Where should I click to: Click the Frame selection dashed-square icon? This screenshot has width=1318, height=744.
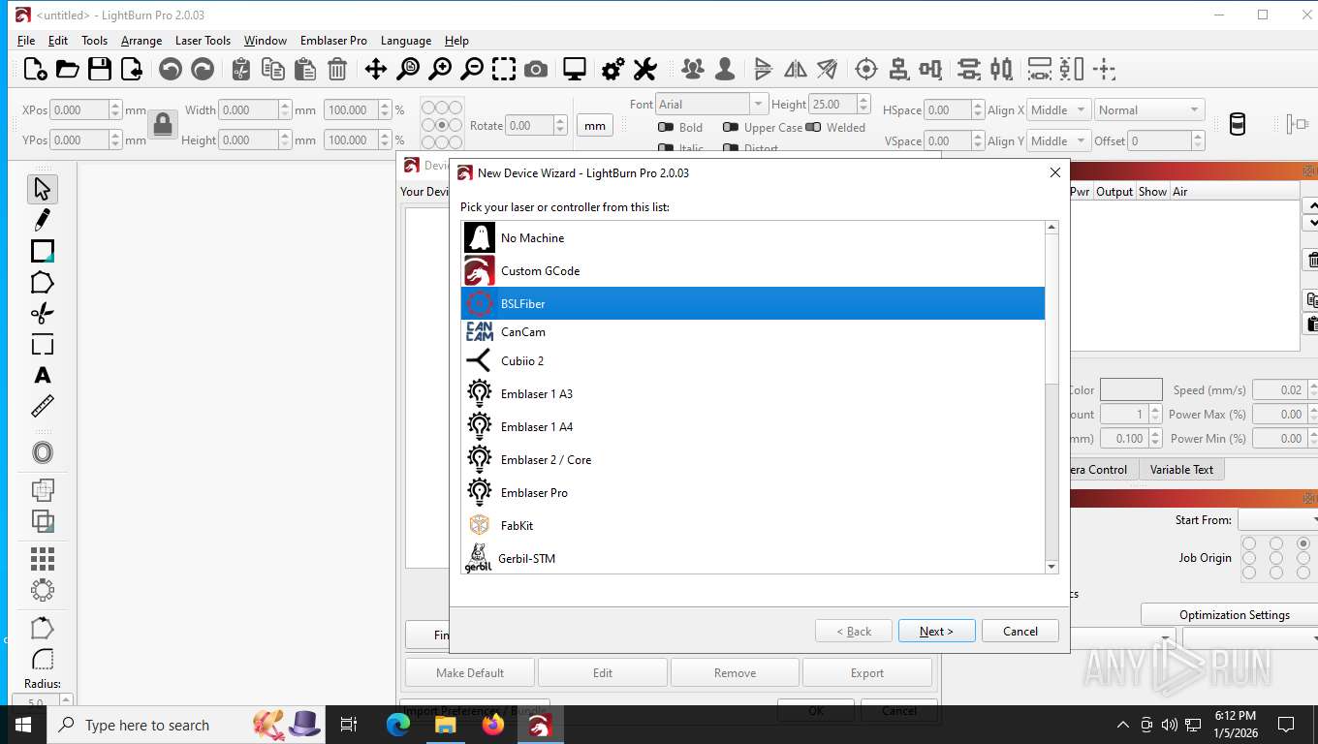(504, 69)
